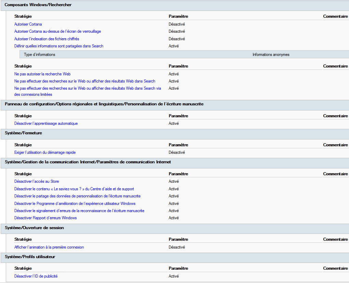Open 'Désactiver l'apprentissage automatique' policy link
Viewport: 349px width, 283px height.
[46, 123]
